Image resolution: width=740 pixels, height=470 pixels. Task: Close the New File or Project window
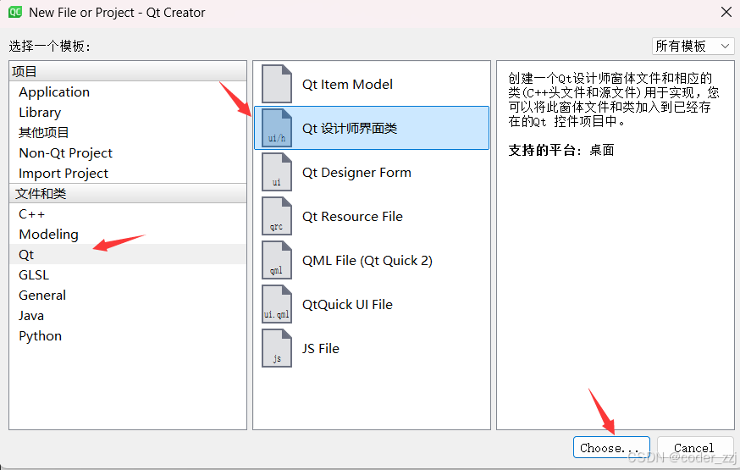click(x=726, y=12)
